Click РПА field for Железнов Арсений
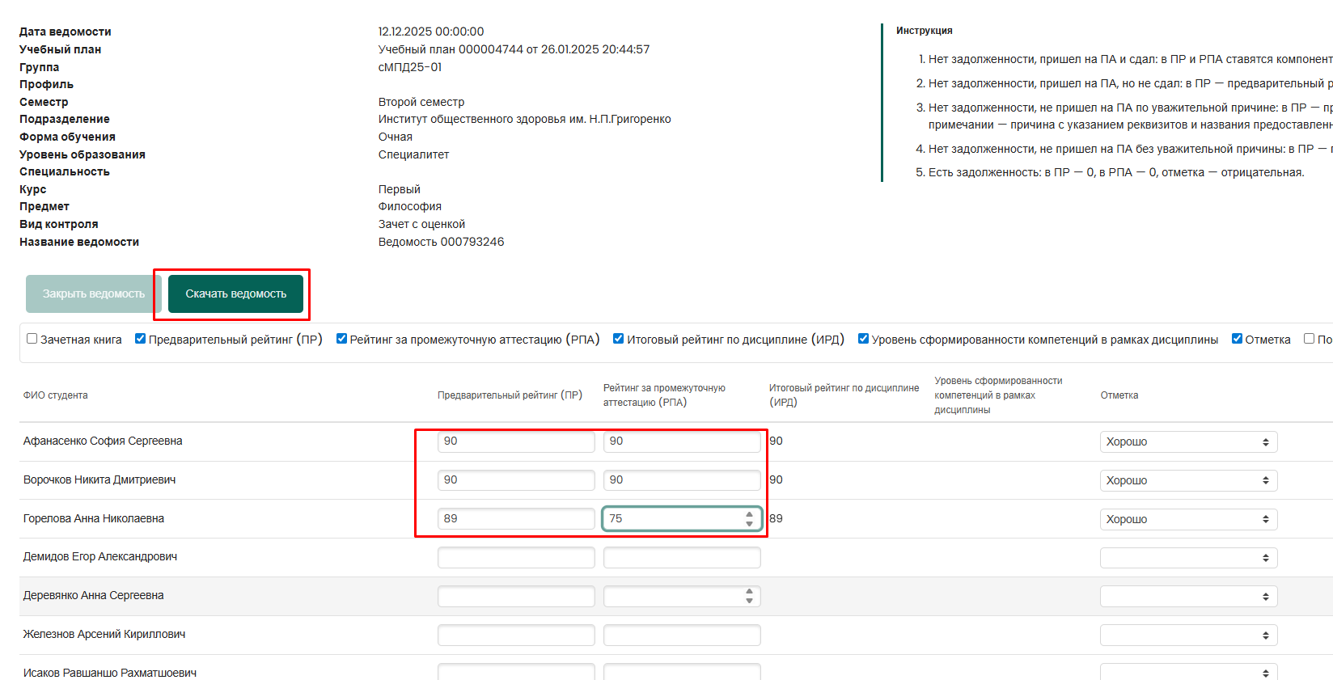Image resolution: width=1333 pixels, height=680 pixels. (x=681, y=635)
